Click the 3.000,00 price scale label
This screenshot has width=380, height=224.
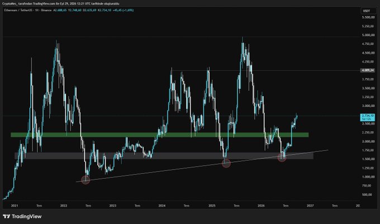point(368,106)
